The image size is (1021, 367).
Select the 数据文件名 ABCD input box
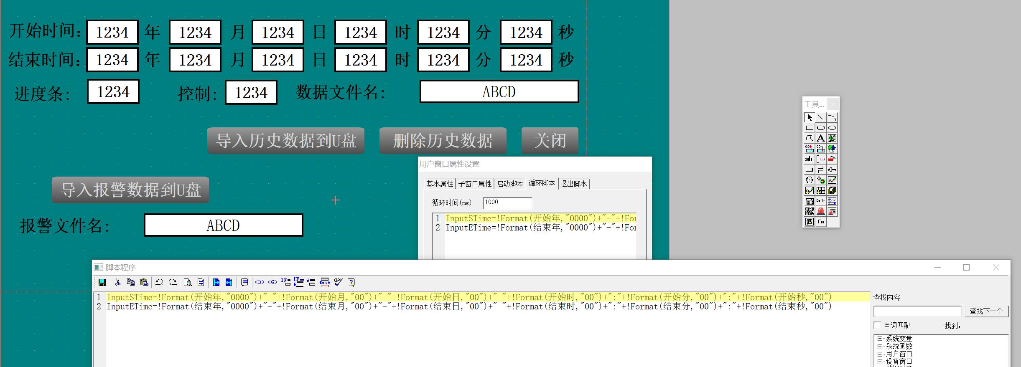pyautogui.click(x=499, y=92)
